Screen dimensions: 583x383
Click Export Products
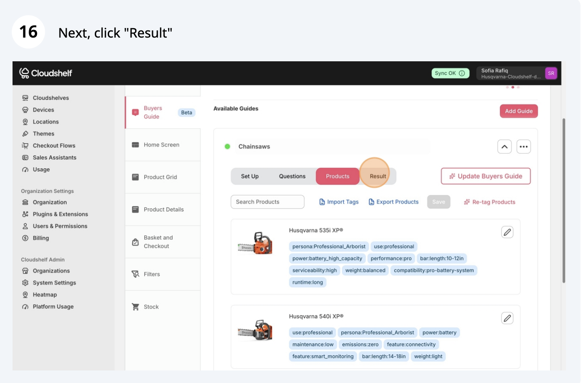click(x=393, y=202)
